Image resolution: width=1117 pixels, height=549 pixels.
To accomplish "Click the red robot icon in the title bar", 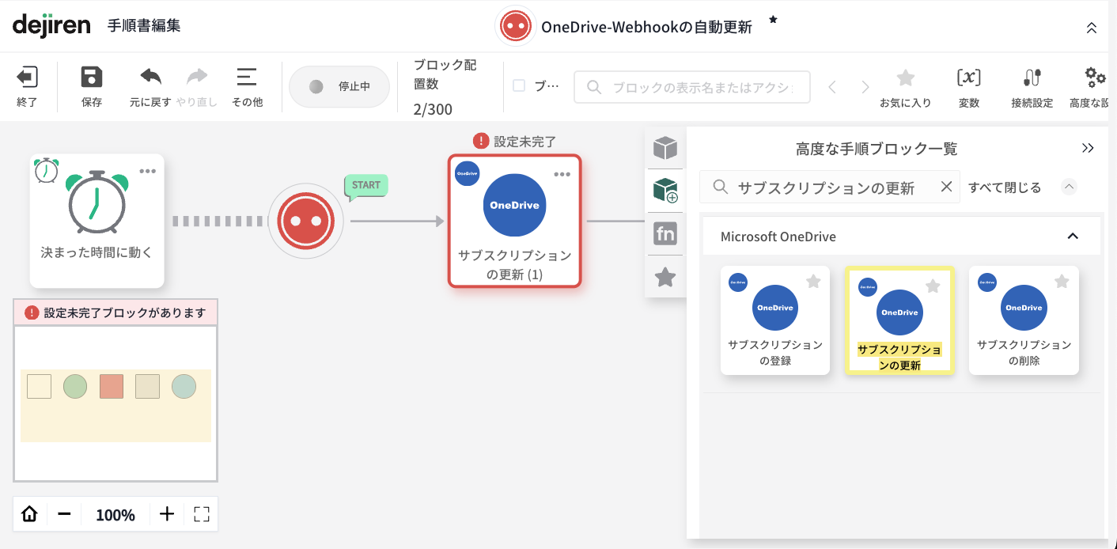I will [516, 26].
